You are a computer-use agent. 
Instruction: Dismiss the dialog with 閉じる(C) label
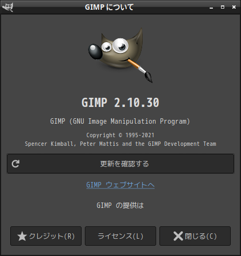tap(200, 236)
